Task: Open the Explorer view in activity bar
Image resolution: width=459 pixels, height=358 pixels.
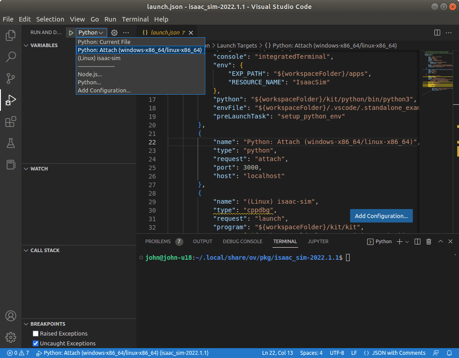Action: [11, 35]
